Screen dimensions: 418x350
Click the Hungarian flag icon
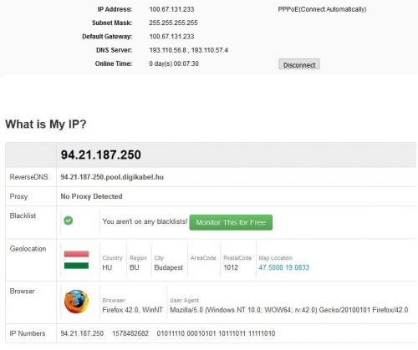coord(76,260)
